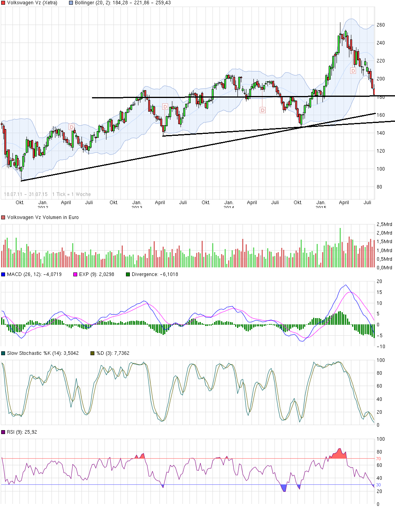Click the 'Volkswagen Vz (Xetra)' legend label
The height and width of the screenshot is (509, 395).
point(32,3)
